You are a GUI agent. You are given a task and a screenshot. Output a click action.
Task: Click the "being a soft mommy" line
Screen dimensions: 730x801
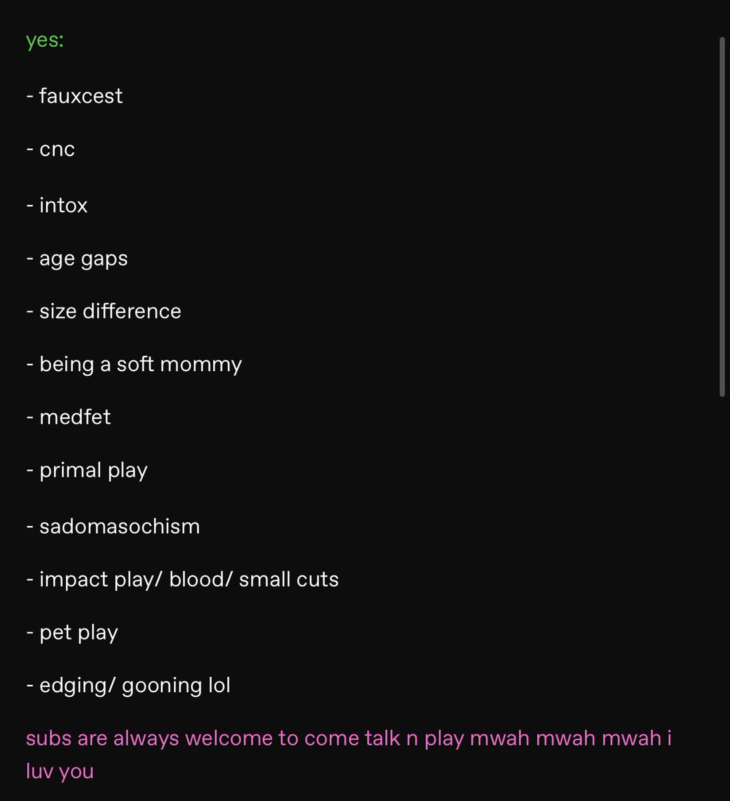[x=134, y=364]
